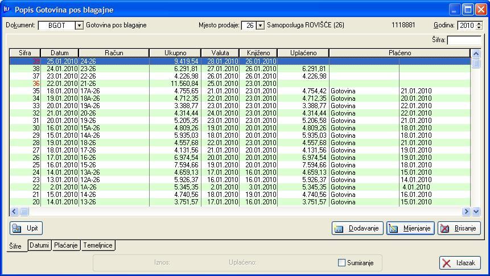Click the application icon in title bar
This screenshot has width=490, height=276.
7,9
